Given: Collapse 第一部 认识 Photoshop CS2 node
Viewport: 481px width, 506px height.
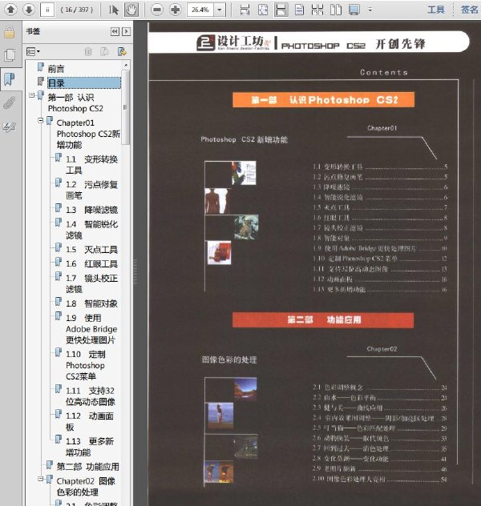Looking at the screenshot, I should coord(31,95).
